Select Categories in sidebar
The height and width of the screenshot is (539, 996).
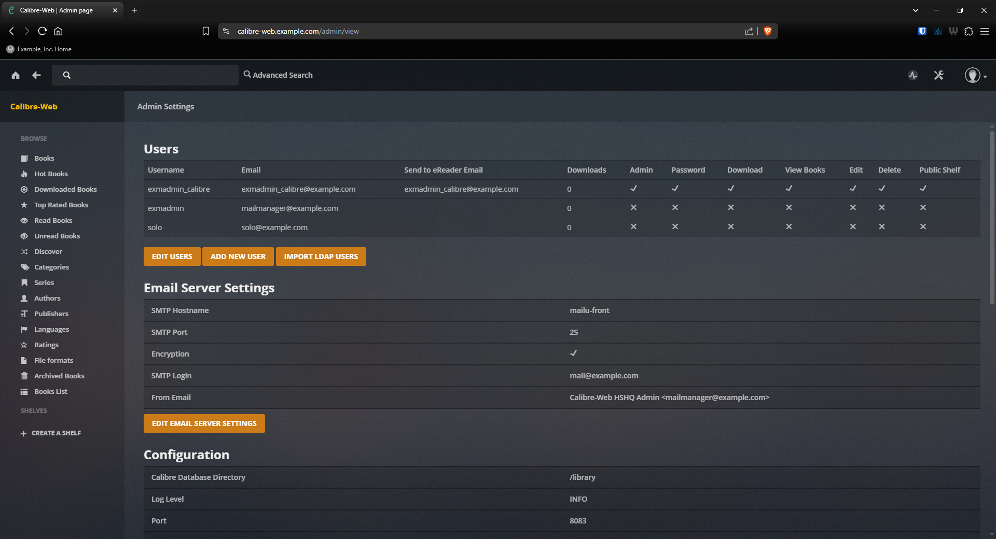(51, 267)
